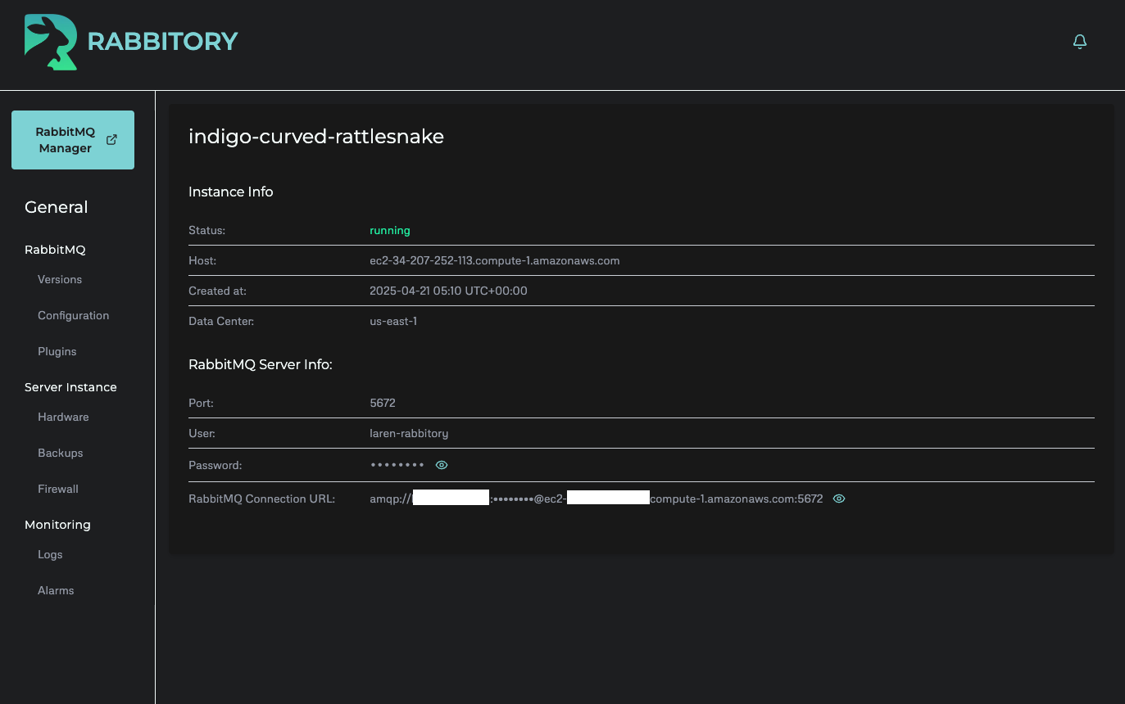Open the Configuration page
Image resolution: width=1125 pixels, height=704 pixels.
coord(73,315)
